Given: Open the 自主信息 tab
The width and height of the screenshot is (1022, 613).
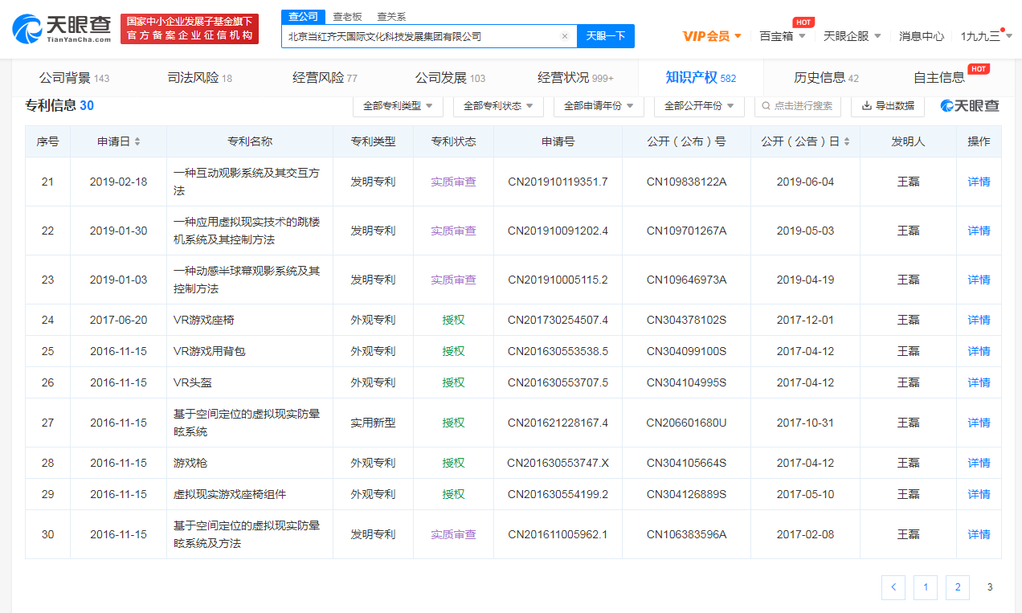Looking at the screenshot, I should tap(939, 78).
